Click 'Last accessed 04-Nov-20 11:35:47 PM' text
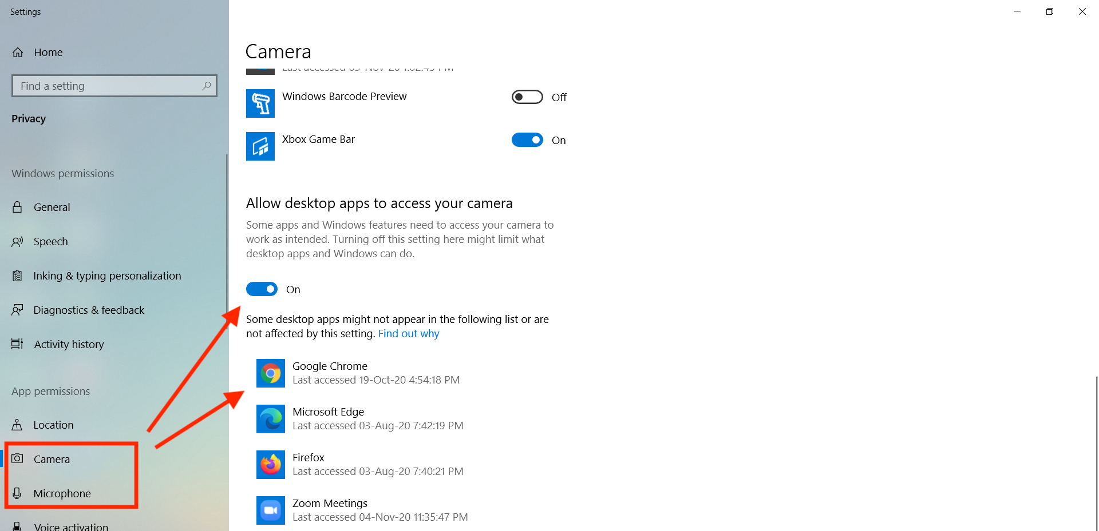 380,517
